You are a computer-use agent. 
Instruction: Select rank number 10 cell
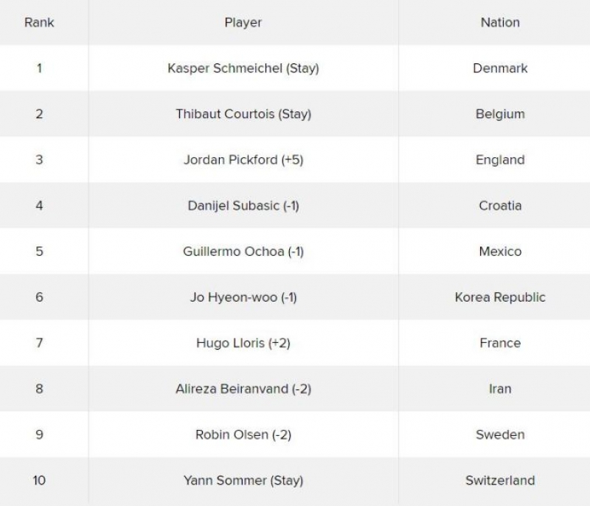coord(39,480)
